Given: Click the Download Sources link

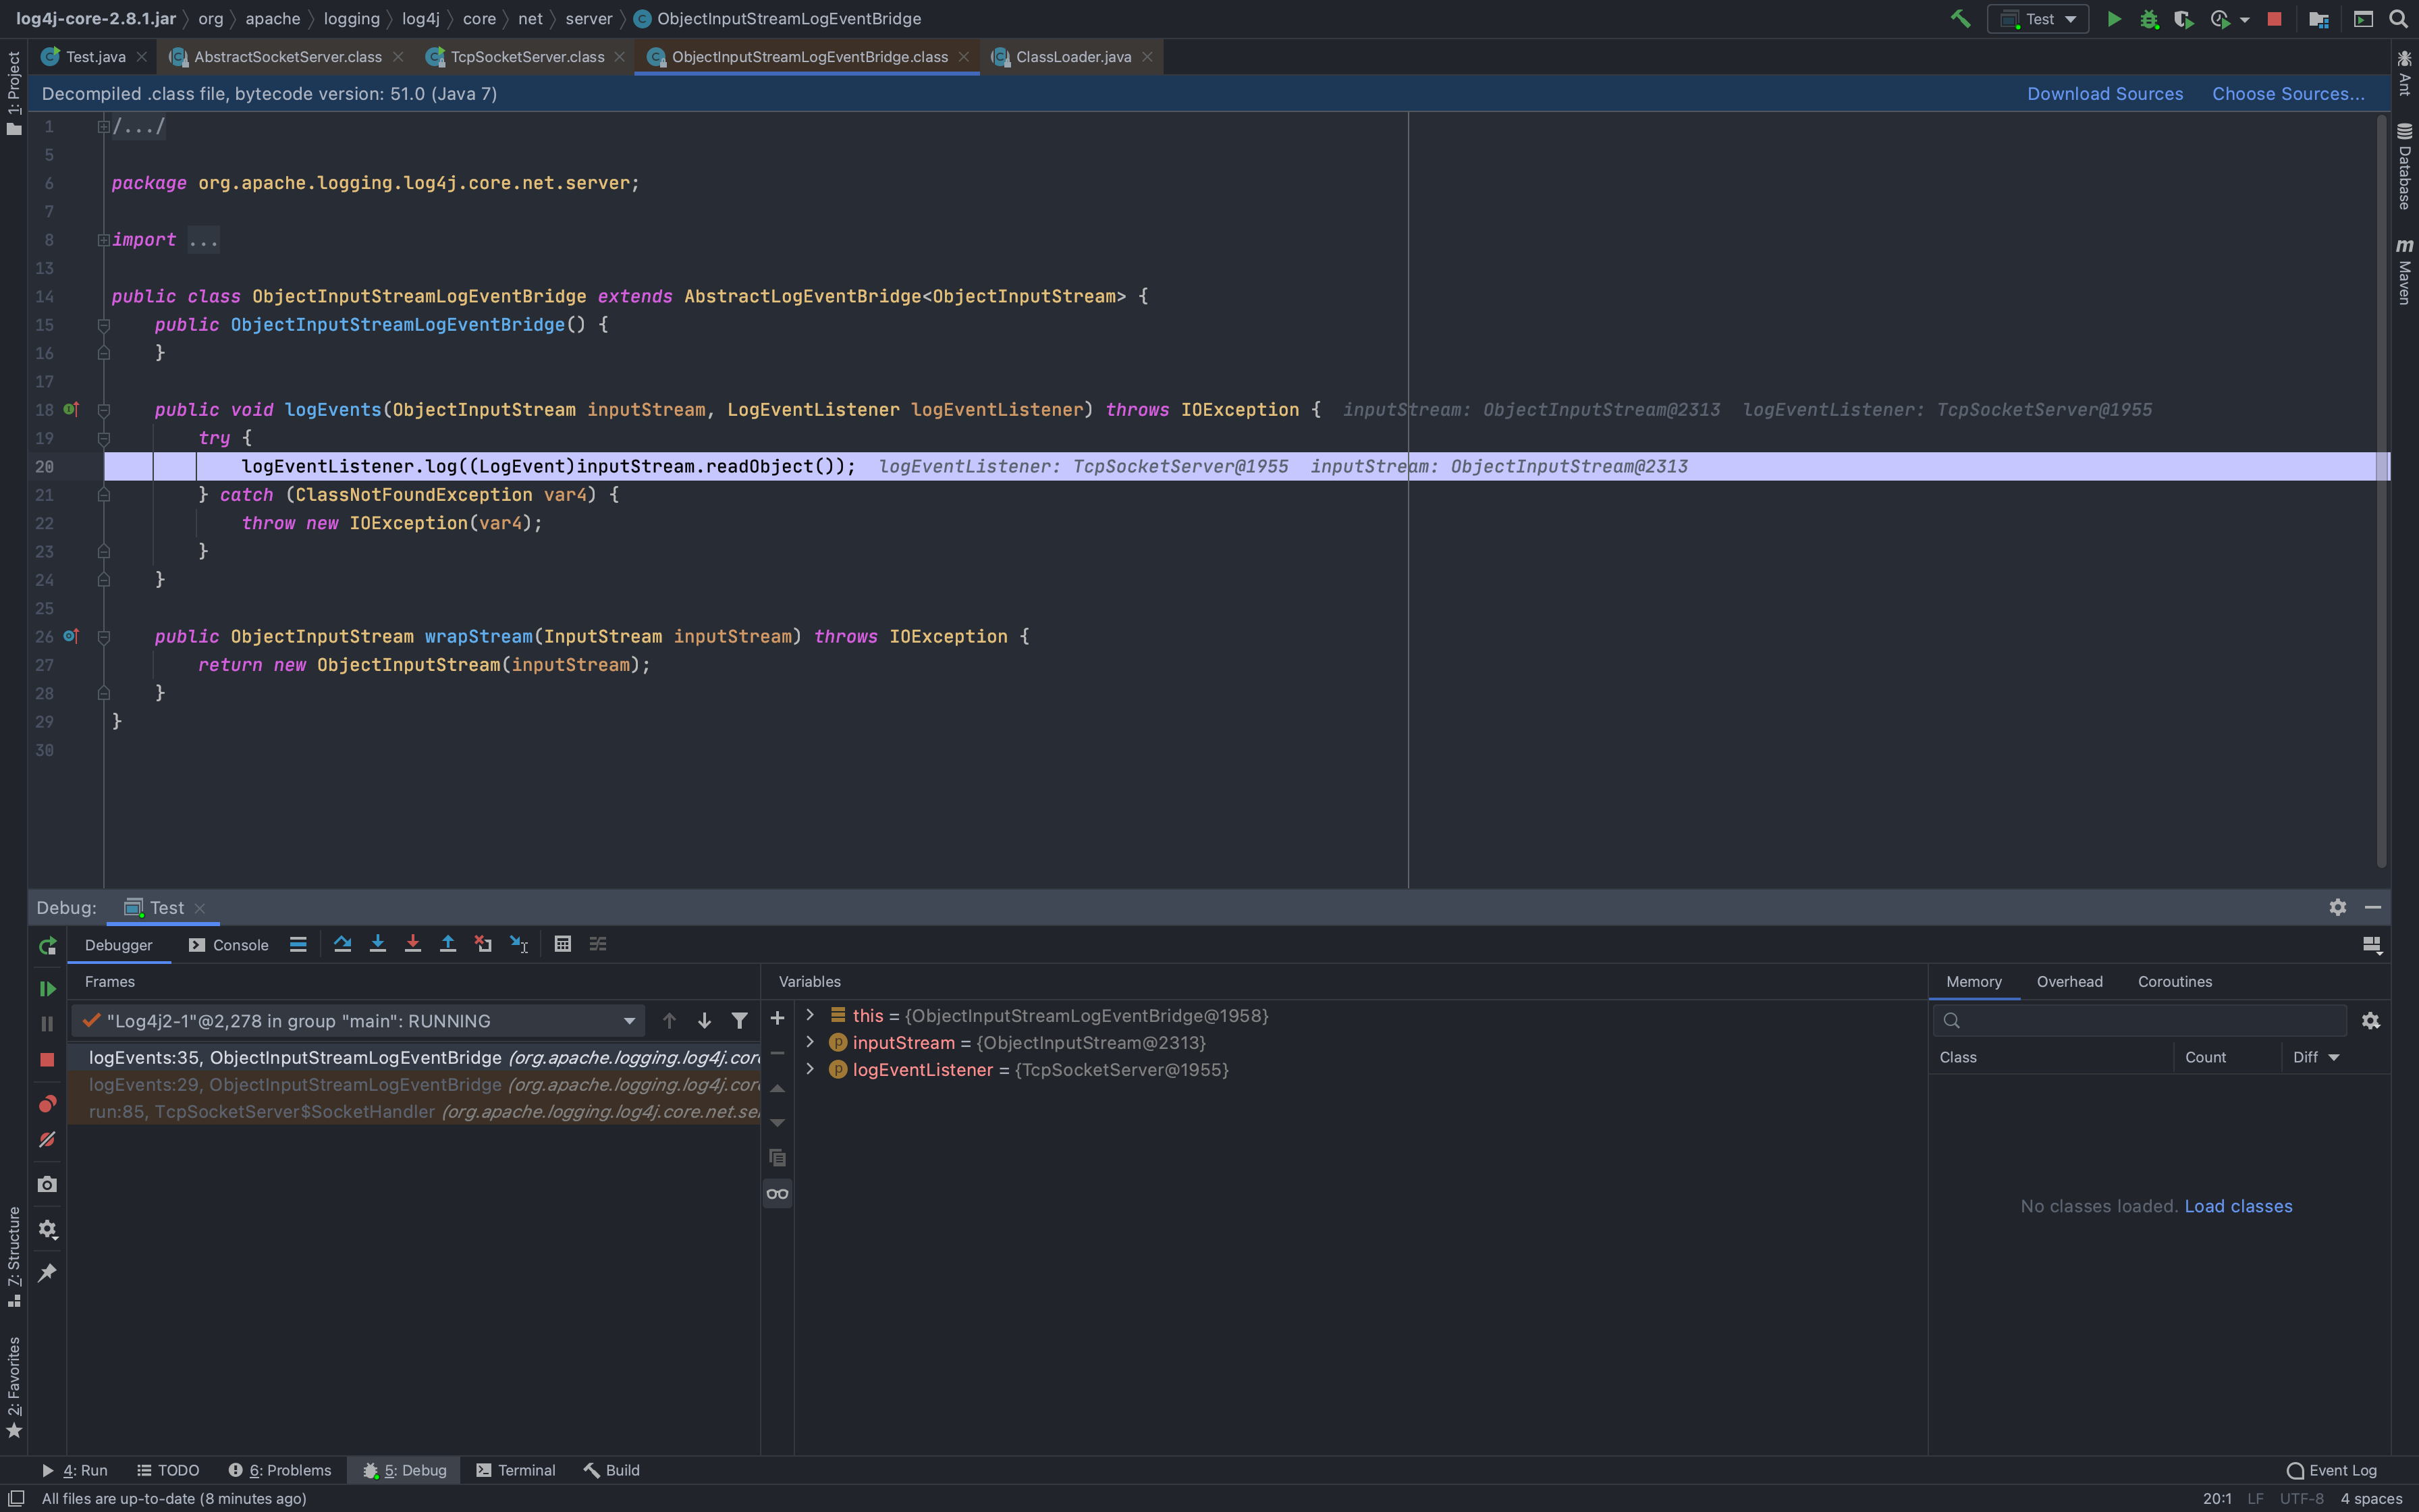Looking at the screenshot, I should click(x=2104, y=94).
